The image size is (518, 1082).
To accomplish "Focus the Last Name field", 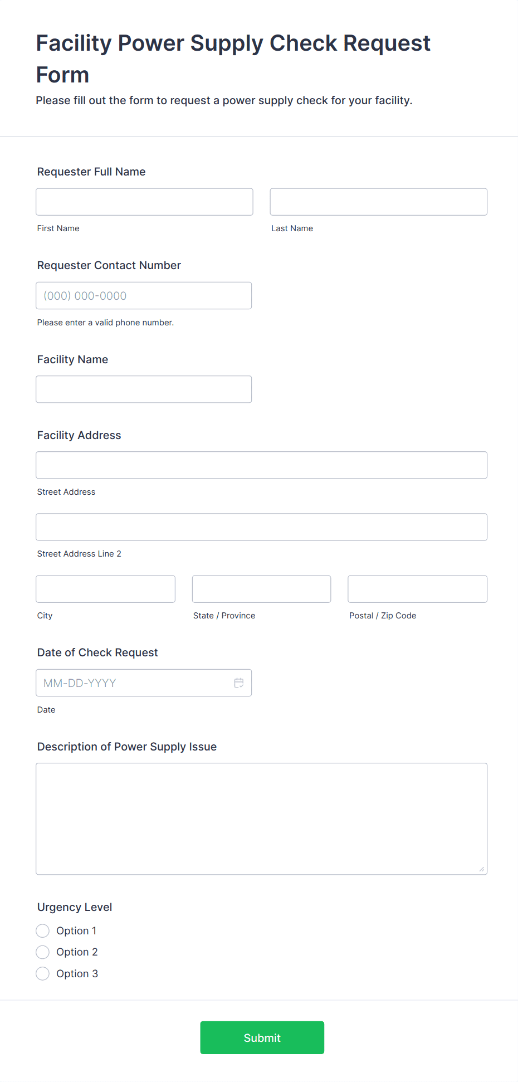I will click(378, 202).
